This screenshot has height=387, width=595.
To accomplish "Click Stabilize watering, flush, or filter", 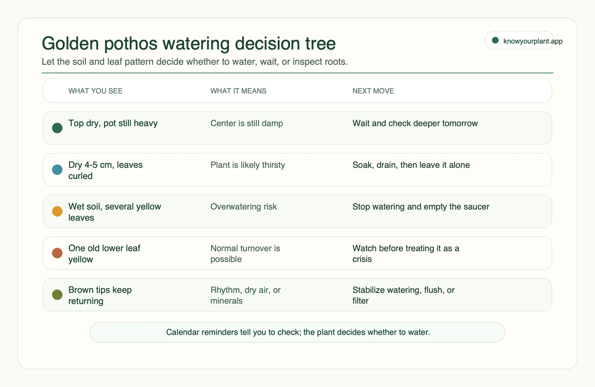I will click(x=403, y=295).
